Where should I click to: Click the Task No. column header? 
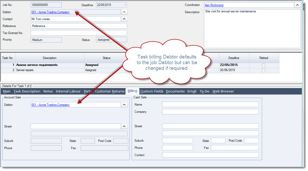(x=8, y=58)
